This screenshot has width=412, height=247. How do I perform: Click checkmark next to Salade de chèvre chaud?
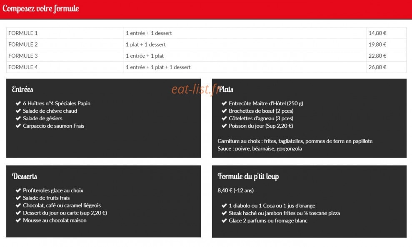[x=18, y=111]
